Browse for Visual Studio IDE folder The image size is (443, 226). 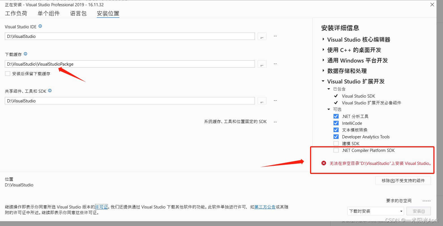pyautogui.click(x=262, y=36)
